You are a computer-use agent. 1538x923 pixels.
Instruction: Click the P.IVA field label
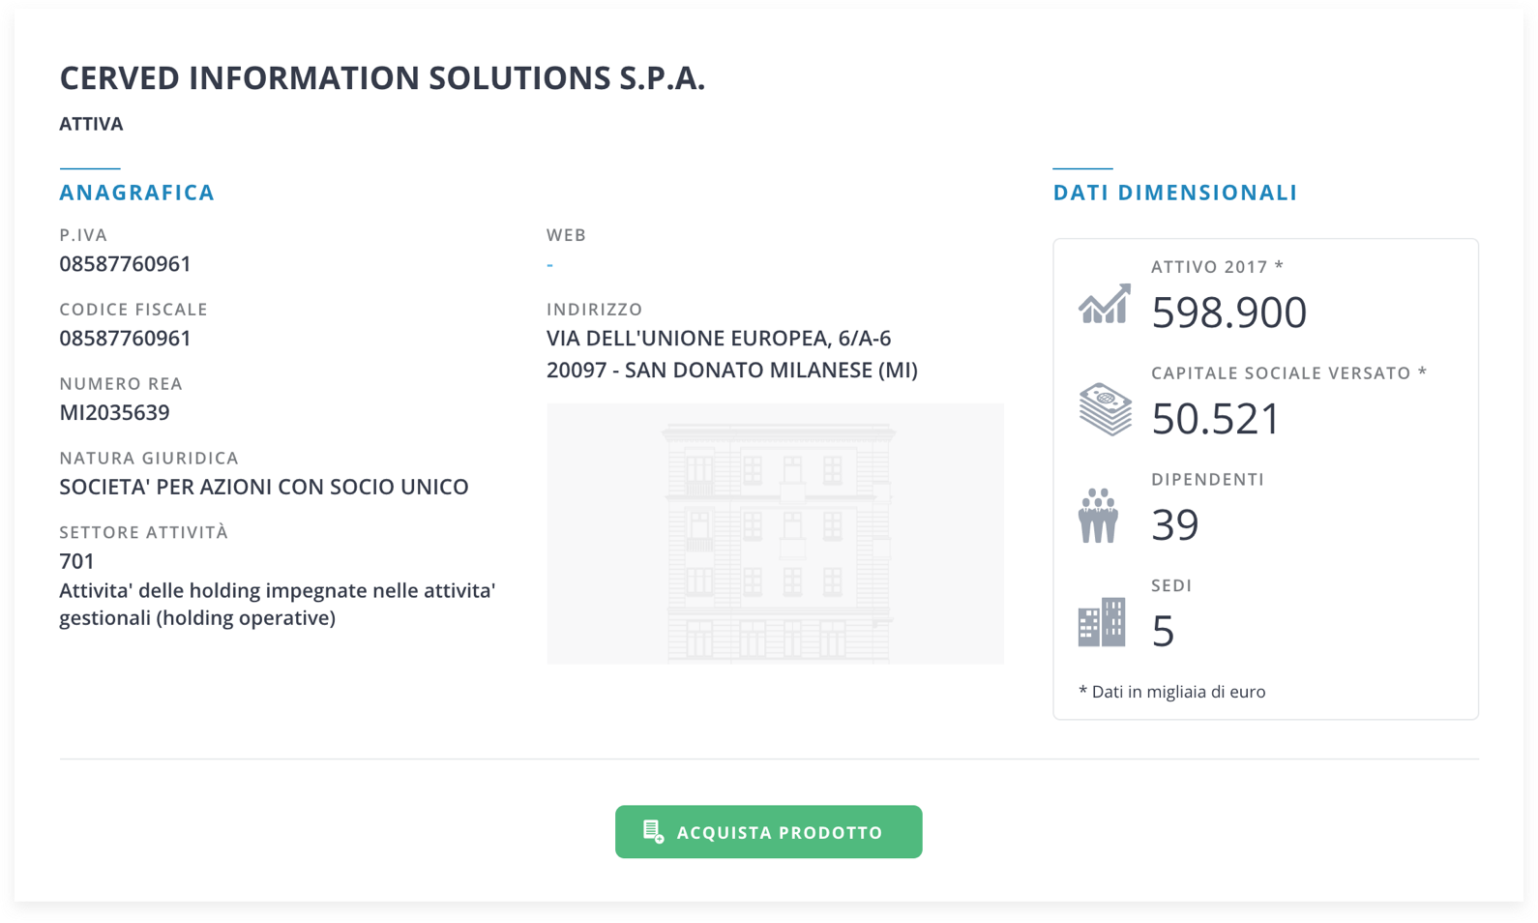83,235
